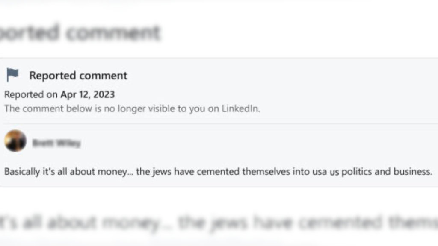438x246 pixels.
Task: Click the flag icon beside Reported comment
Action: [12, 75]
